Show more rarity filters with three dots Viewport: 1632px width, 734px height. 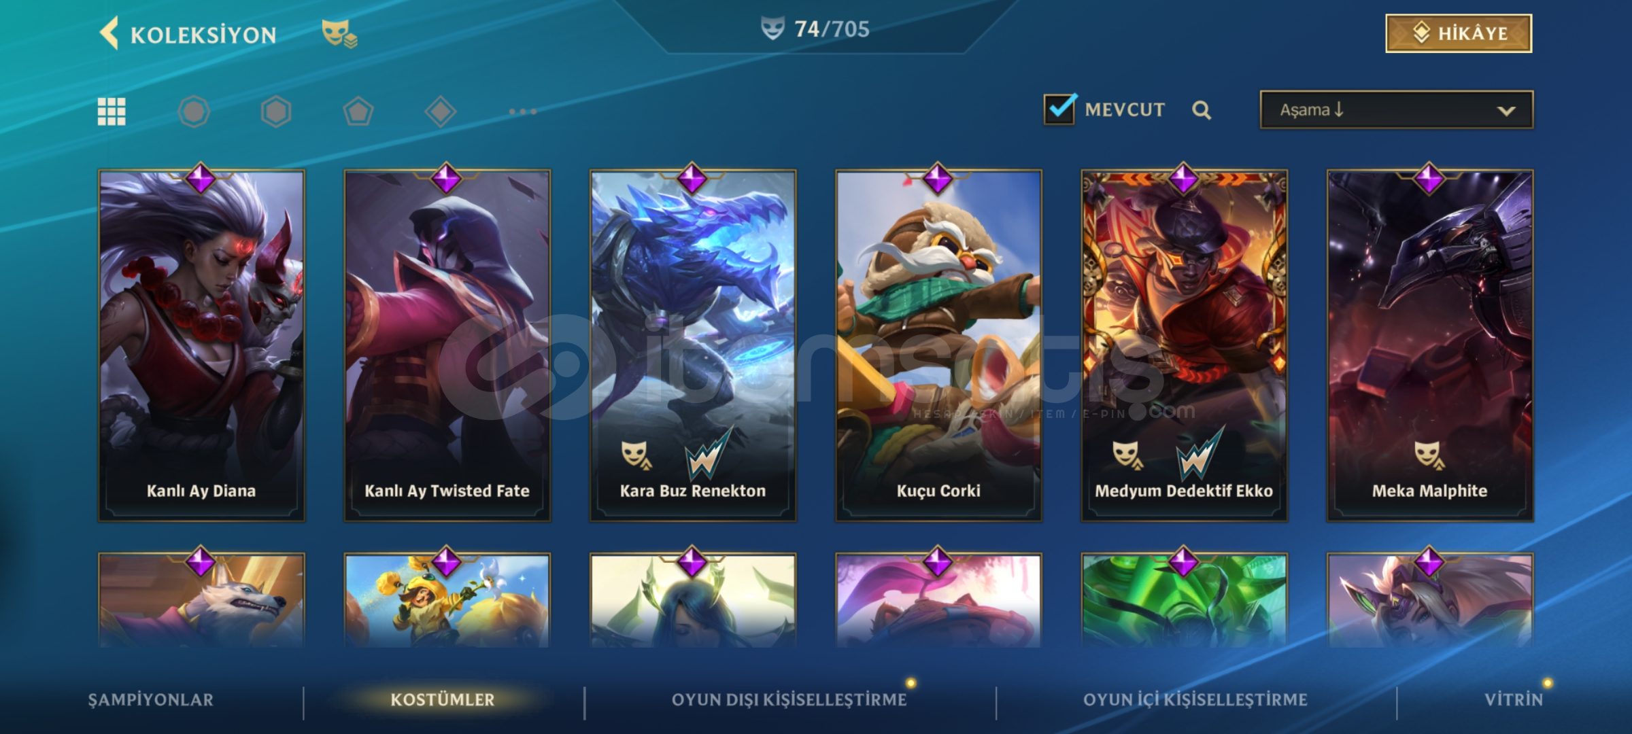[523, 111]
